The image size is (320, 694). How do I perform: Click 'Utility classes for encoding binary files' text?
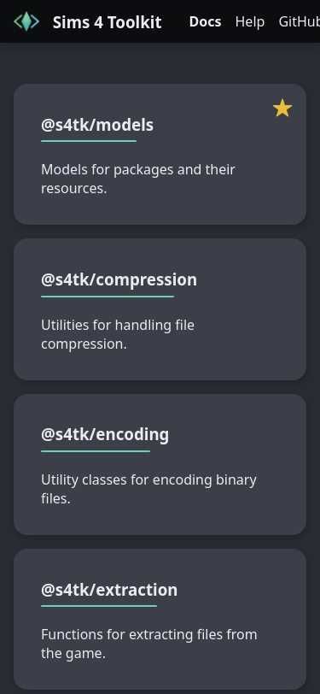[x=148, y=489]
